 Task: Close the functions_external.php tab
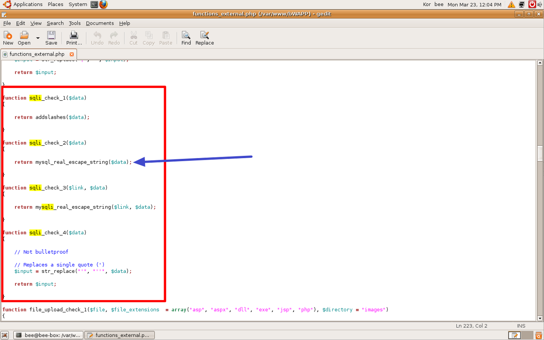[x=71, y=54]
